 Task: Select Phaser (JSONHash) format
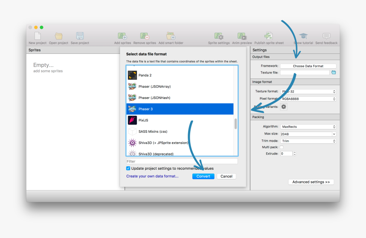(x=180, y=98)
